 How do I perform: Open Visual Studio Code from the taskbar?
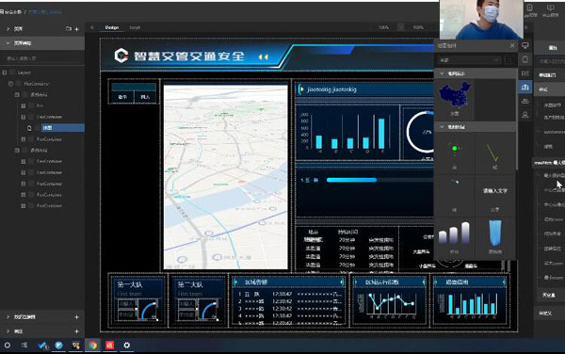click(42, 345)
